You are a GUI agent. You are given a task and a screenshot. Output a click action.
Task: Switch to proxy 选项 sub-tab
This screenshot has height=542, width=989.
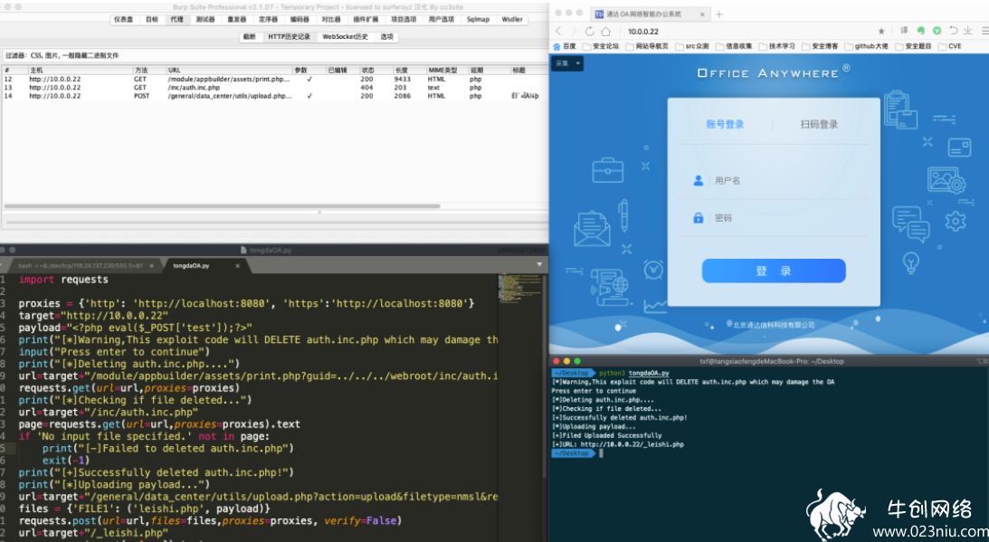(x=386, y=36)
